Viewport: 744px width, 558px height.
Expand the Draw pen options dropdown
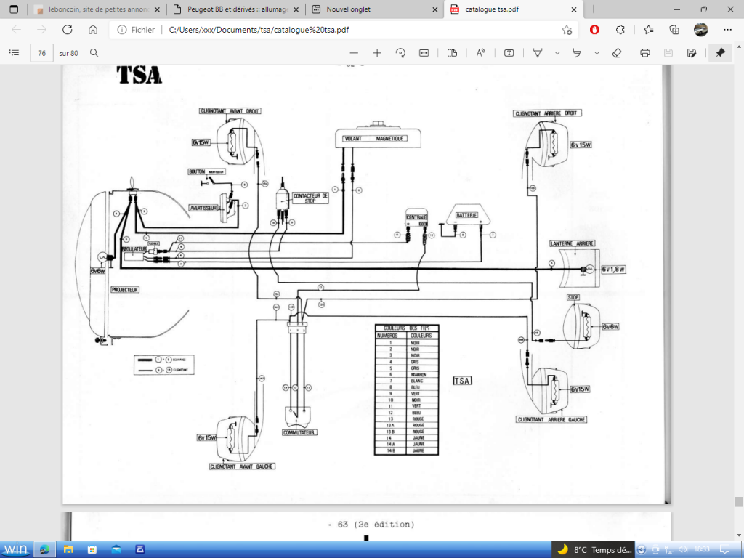[x=557, y=53]
